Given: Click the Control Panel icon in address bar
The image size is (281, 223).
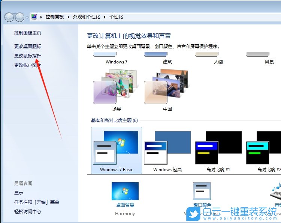Looking at the screenshot, I should tap(34, 17).
